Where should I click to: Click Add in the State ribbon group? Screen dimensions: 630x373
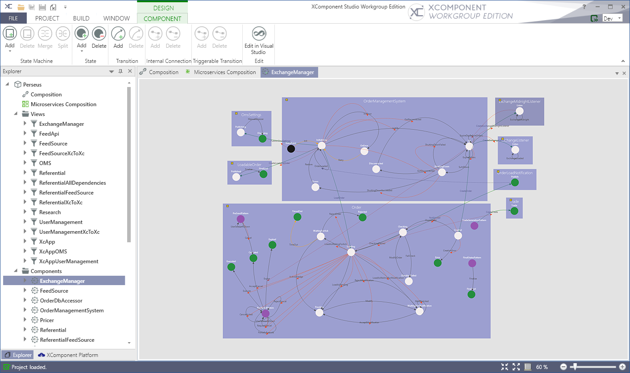(82, 37)
